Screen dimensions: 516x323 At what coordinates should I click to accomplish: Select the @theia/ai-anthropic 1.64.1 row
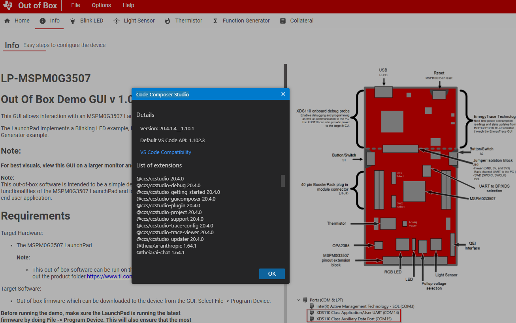[x=166, y=246]
